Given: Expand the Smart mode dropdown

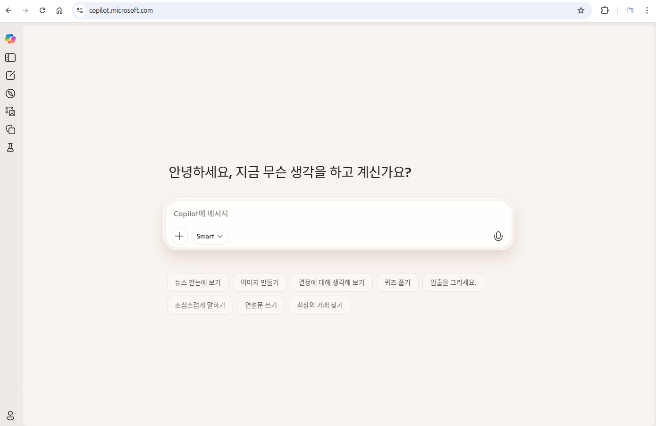Looking at the screenshot, I should tap(210, 236).
